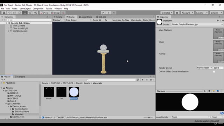Select the Rect tool
This screenshot has width=224, height=126.
(x=25, y=13)
